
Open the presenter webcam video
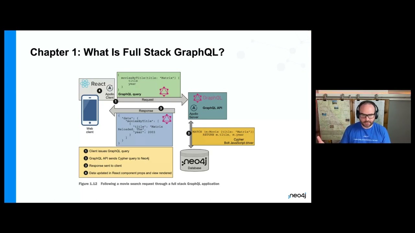pyautogui.click(x=363, y=116)
